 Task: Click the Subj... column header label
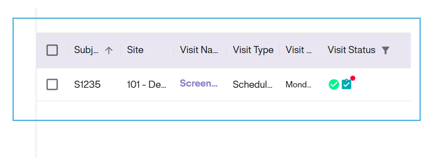pyautogui.click(x=86, y=50)
